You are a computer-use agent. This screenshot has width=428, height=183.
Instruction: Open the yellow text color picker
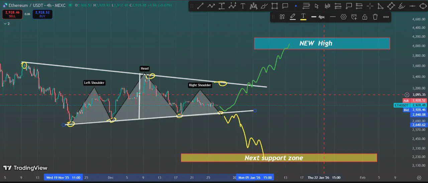[303, 17]
